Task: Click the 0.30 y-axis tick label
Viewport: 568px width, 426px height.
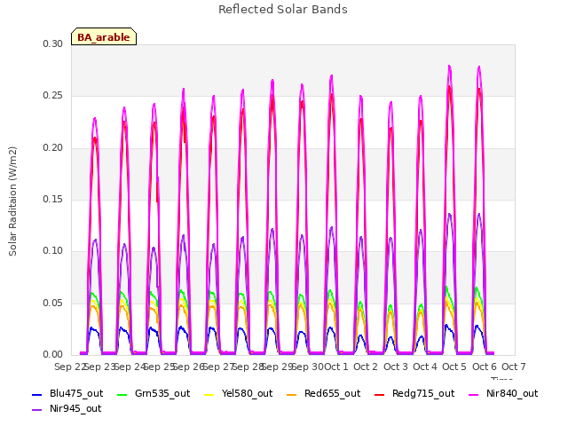Action: coord(53,43)
